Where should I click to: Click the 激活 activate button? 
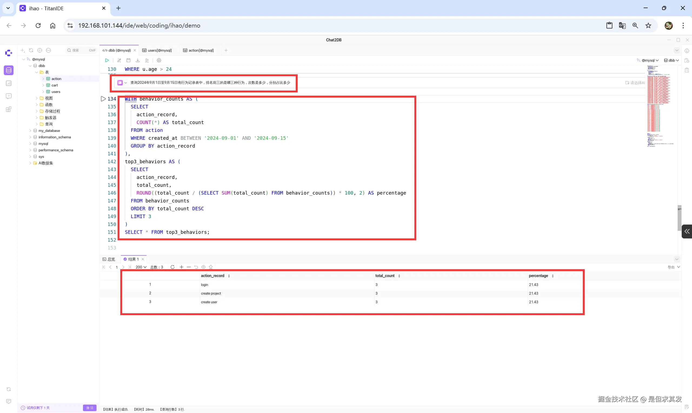pyautogui.click(x=89, y=408)
